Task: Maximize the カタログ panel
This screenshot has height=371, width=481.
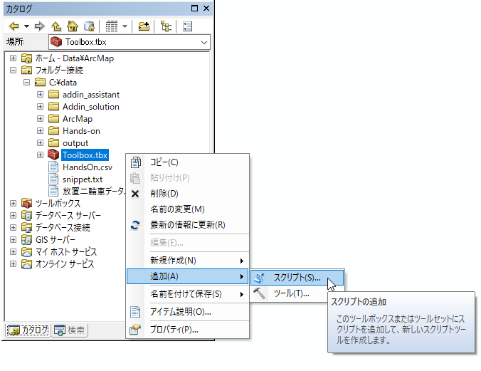Action: click(x=194, y=9)
